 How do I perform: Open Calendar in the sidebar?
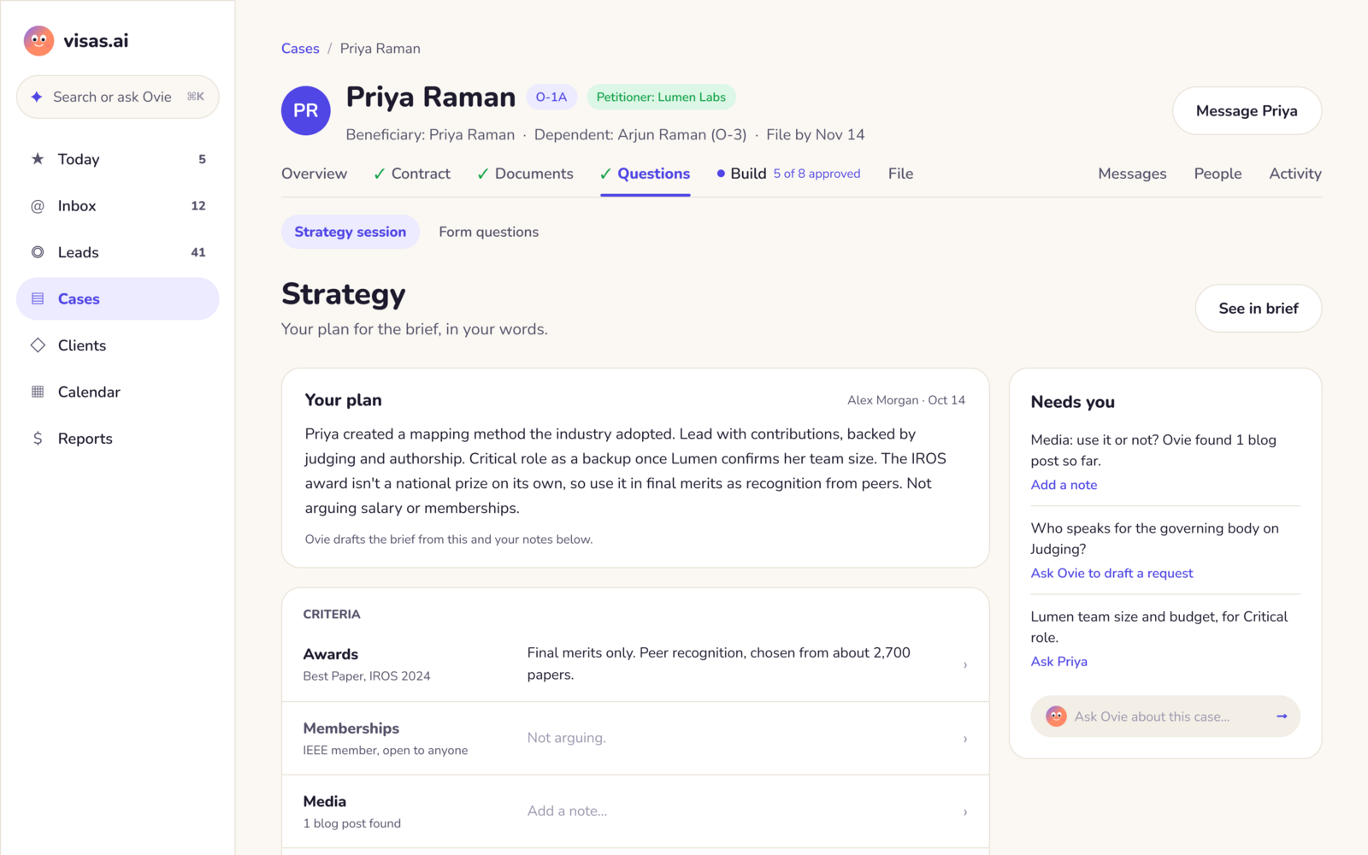click(118, 392)
